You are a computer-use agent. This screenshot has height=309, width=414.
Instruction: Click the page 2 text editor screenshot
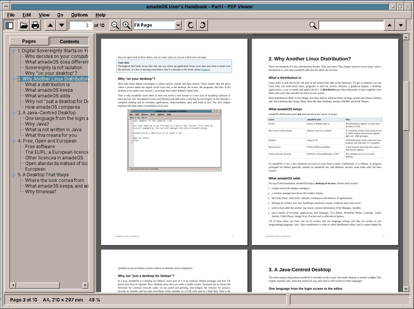[174, 140]
